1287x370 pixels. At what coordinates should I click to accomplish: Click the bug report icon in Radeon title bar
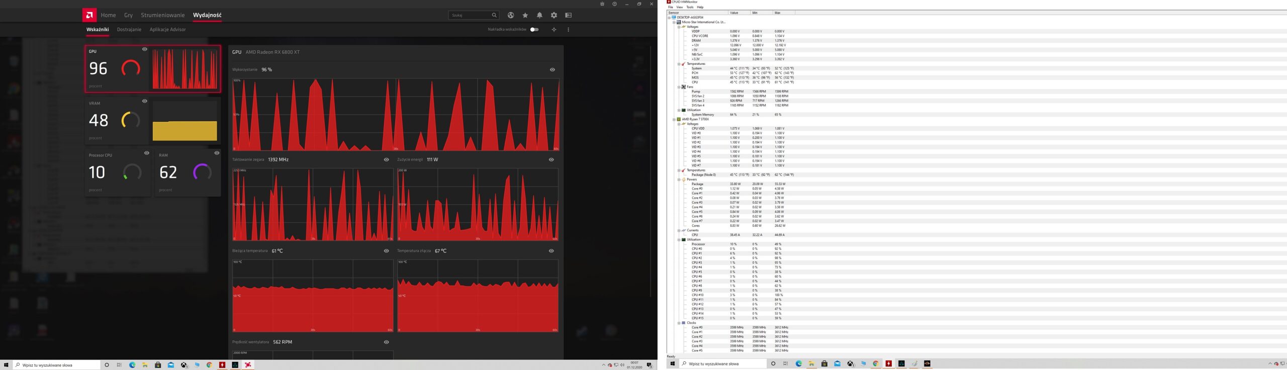click(x=602, y=4)
